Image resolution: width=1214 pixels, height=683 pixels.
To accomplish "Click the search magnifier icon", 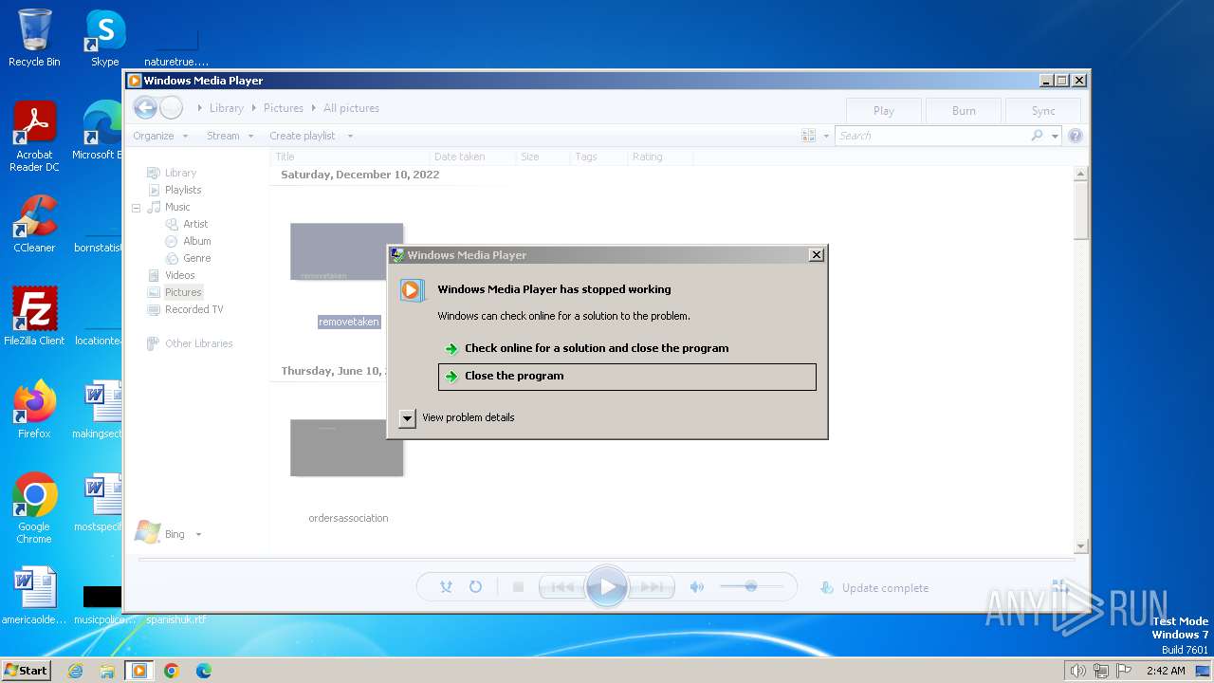I will [x=1038, y=136].
